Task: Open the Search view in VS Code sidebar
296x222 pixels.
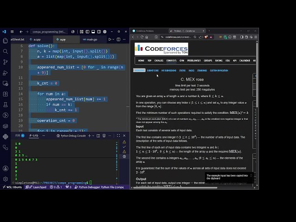Action: [x=5, y=51]
